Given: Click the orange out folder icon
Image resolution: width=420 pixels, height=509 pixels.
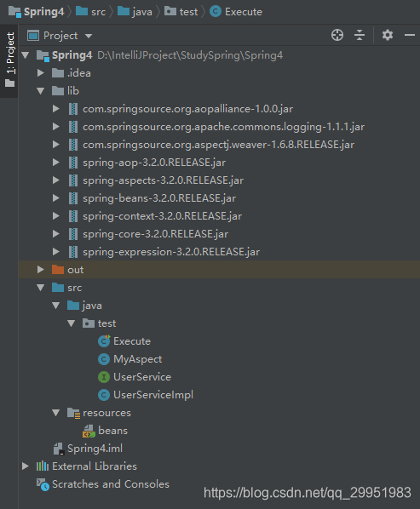Looking at the screenshot, I should click(x=58, y=270).
